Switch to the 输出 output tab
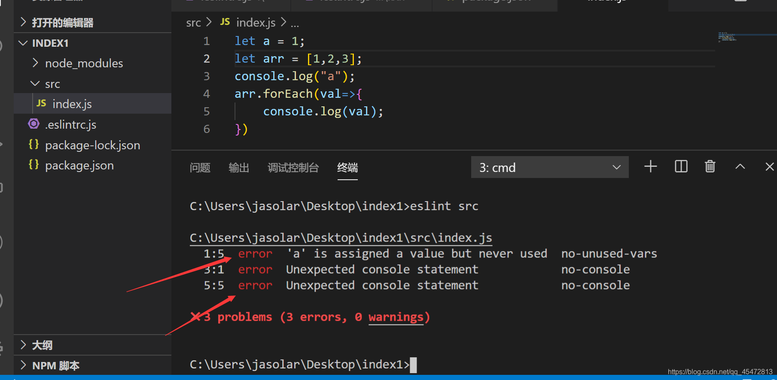 pyautogui.click(x=239, y=168)
